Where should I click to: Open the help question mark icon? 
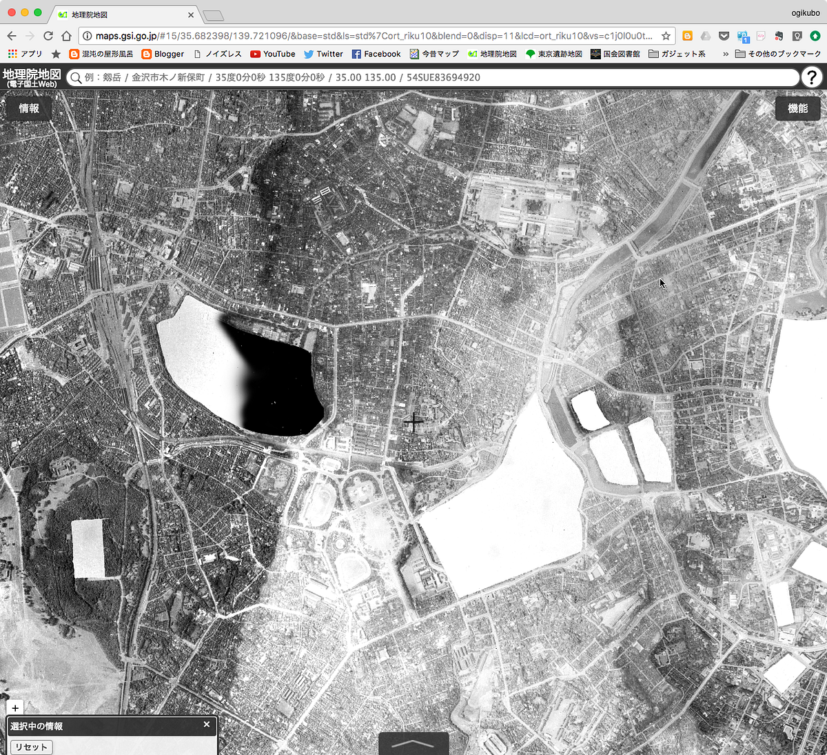pos(812,77)
